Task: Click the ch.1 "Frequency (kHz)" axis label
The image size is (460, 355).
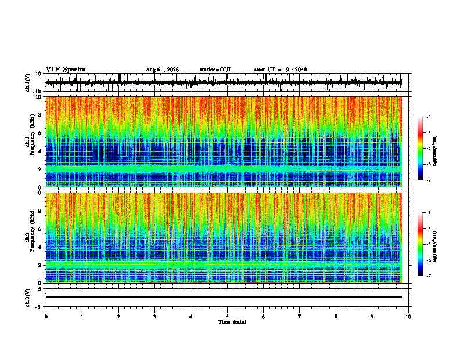Action: (32, 135)
